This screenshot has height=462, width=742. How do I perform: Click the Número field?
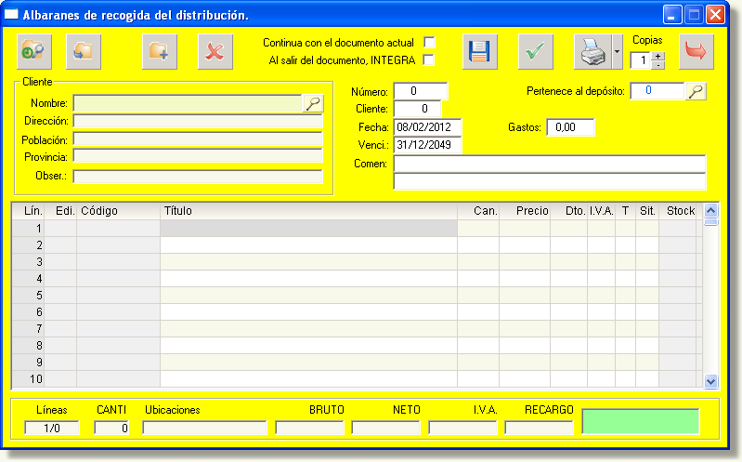[x=420, y=91]
